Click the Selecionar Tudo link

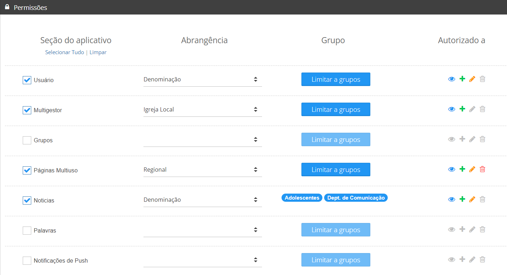pos(65,52)
